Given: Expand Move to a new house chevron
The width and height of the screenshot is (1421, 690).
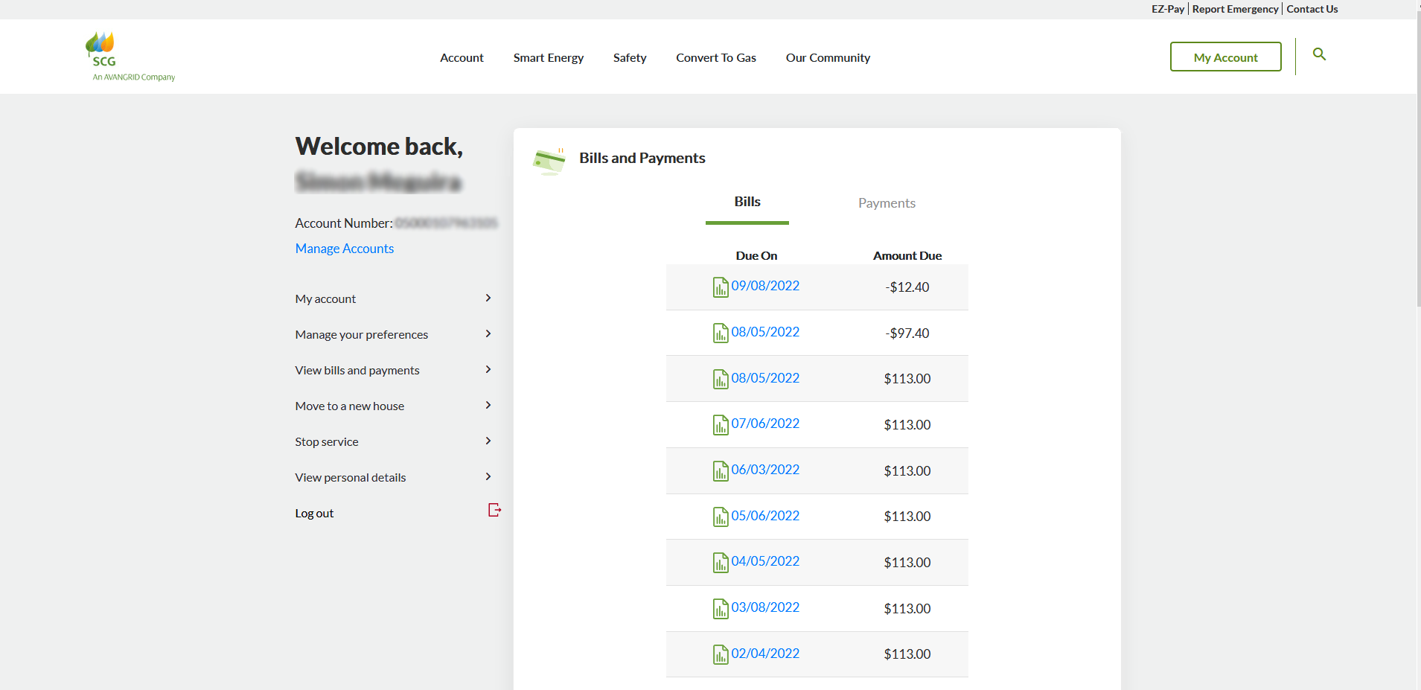Looking at the screenshot, I should click(488, 405).
